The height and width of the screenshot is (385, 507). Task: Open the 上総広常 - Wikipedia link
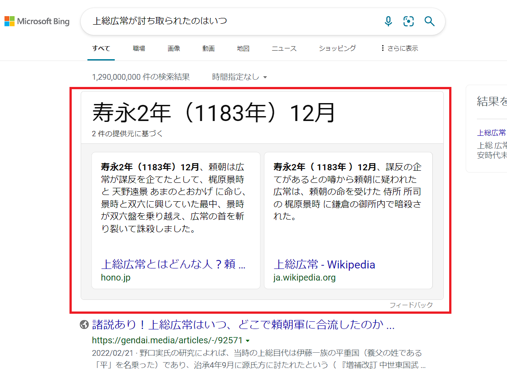324,264
